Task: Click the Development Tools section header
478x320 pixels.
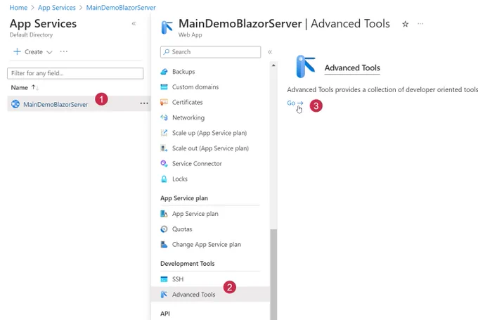Action: 188,264
